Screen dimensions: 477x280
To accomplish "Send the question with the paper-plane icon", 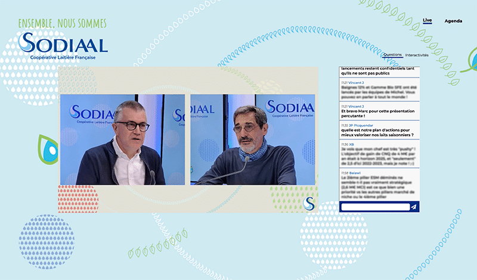I will tap(414, 207).
